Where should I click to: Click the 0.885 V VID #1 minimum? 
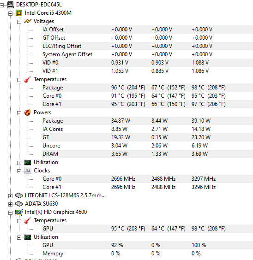click(x=160, y=71)
